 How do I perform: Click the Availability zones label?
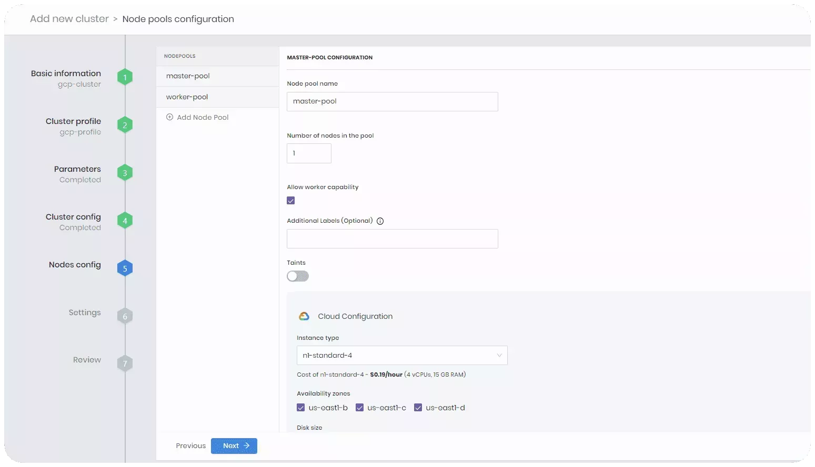point(324,393)
